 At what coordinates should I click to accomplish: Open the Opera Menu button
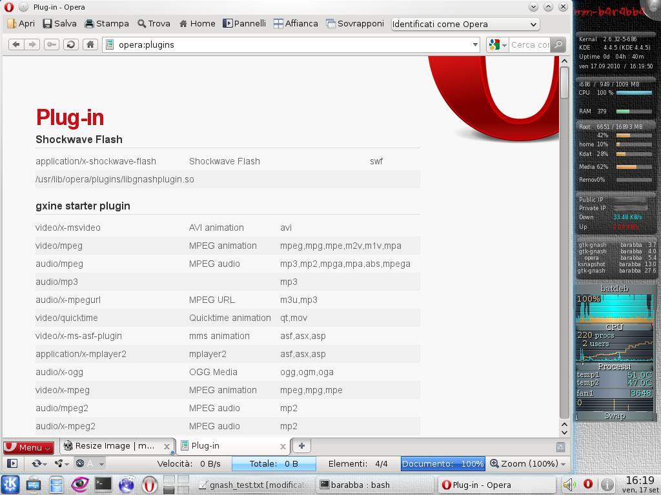[x=28, y=447]
